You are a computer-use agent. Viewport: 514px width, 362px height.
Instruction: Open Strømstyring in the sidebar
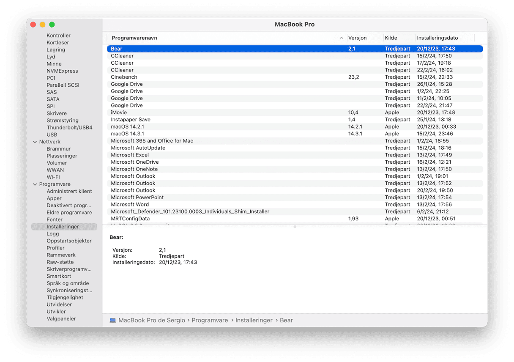pyautogui.click(x=63, y=121)
